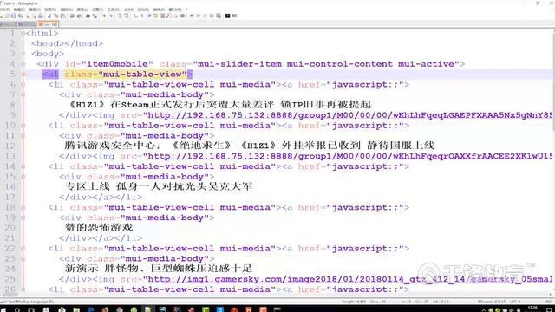This screenshot has width=555, height=312.
Task: Click the UTF-8 encoding status bar entry
Action: coord(515,302)
